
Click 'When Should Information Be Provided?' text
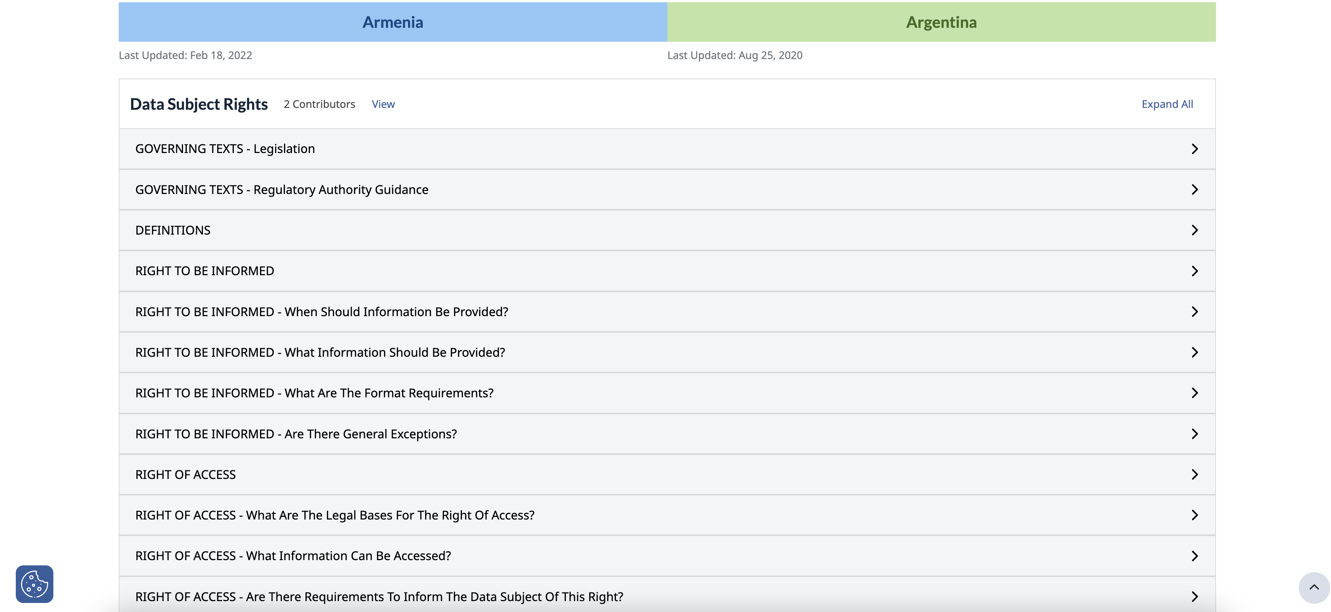click(x=396, y=312)
